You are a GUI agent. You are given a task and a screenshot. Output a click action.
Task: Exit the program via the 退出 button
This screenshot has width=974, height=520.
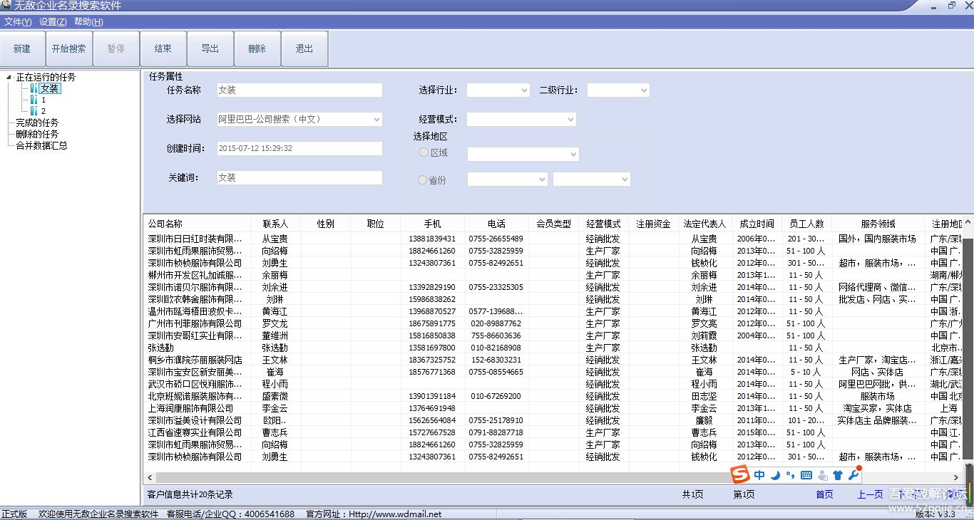tap(304, 48)
